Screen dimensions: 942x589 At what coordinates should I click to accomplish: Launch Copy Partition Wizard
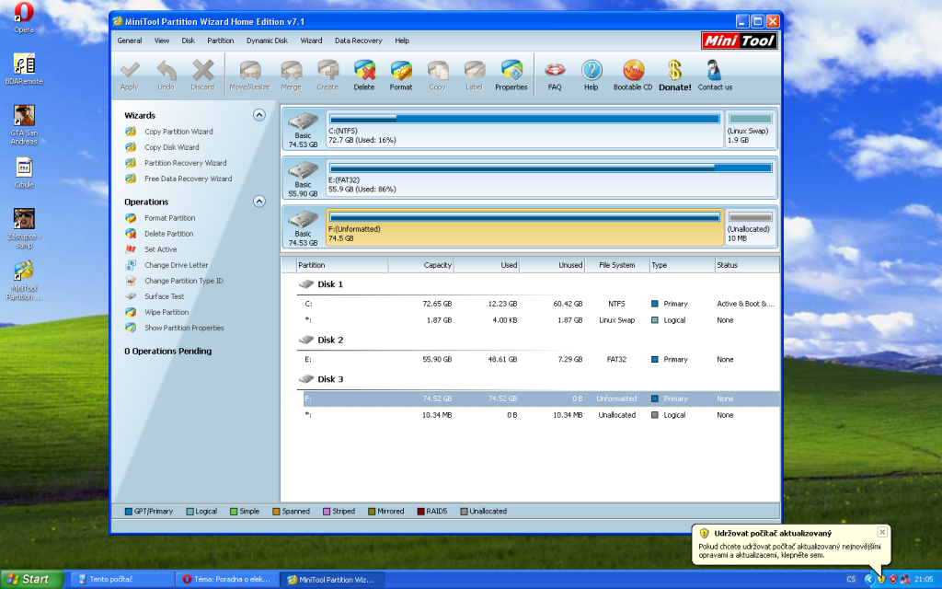178,132
